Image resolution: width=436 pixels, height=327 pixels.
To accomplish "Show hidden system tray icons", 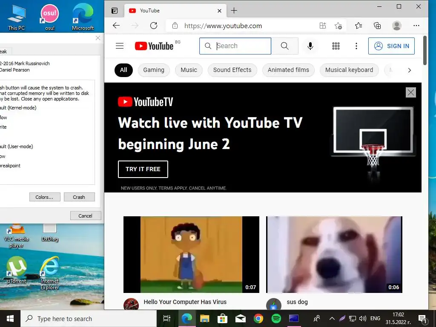I will pos(332,318).
